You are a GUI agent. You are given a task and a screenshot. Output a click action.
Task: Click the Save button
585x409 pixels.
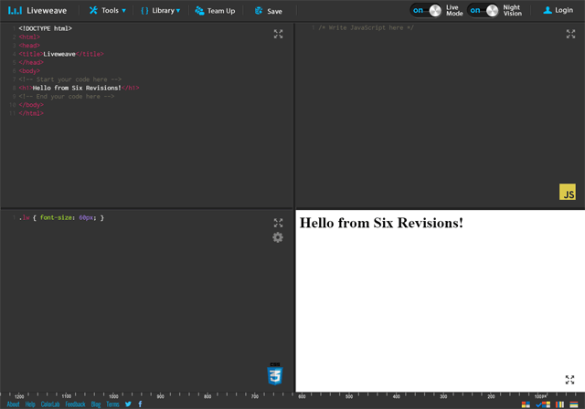[x=268, y=11]
